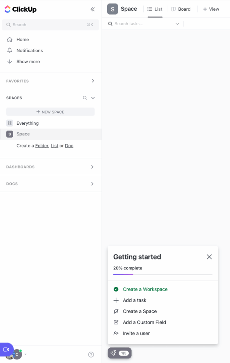Open the Doc creation link
The image size is (230, 363).
[x=69, y=146]
